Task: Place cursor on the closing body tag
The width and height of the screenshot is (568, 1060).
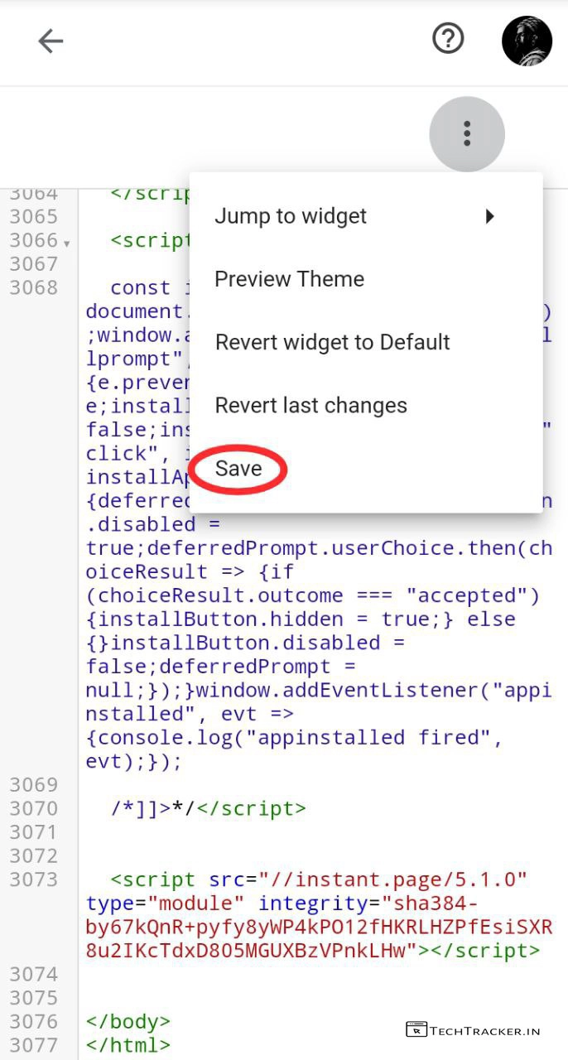Action: 128,1021
